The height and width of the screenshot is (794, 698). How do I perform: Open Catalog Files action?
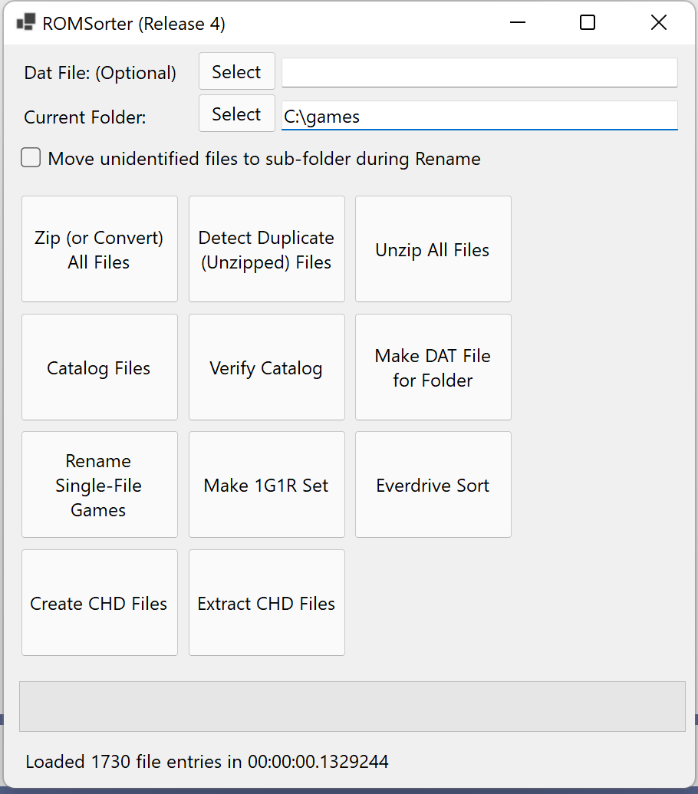point(100,367)
